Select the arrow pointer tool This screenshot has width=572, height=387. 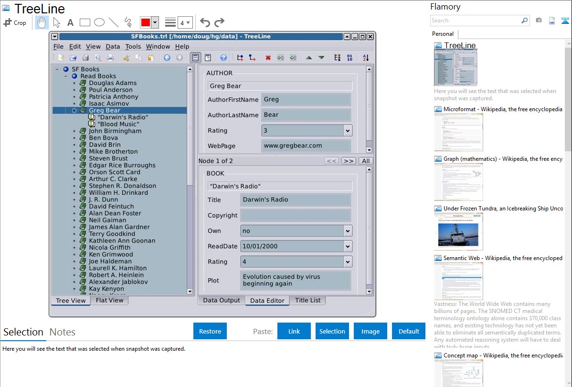pos(56,22)
